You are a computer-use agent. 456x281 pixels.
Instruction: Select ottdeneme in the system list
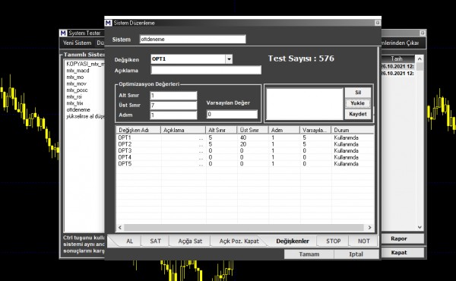click(x=78, y=110)
